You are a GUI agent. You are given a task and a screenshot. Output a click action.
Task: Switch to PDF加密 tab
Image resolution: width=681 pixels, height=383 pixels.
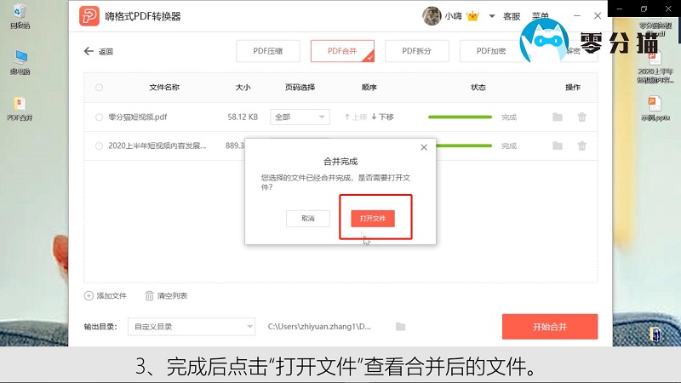tap(491, 51)
